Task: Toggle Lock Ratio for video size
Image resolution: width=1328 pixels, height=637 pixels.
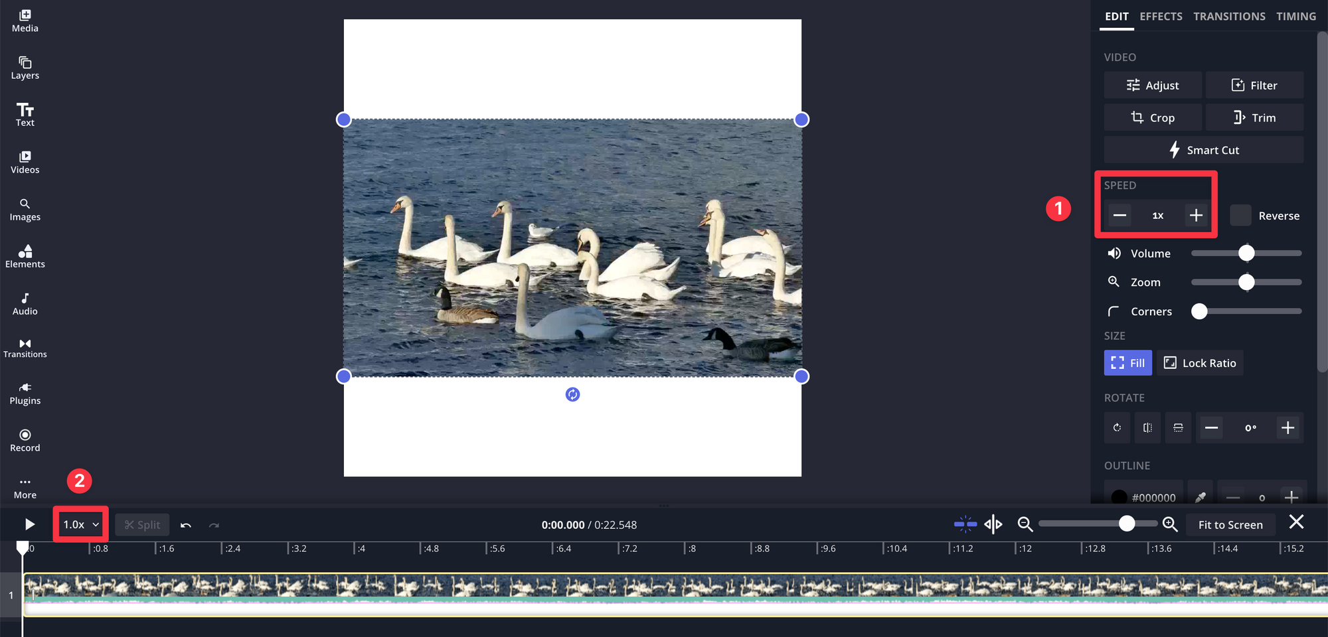Action: (x=1200, y=363)
